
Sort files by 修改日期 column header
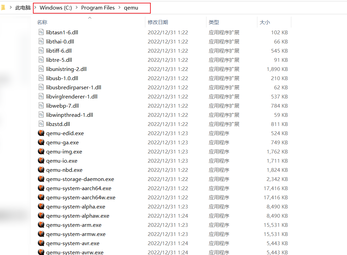158,22
